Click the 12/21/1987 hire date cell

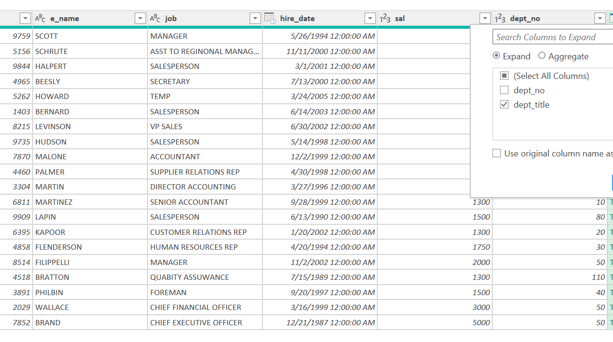320,322
